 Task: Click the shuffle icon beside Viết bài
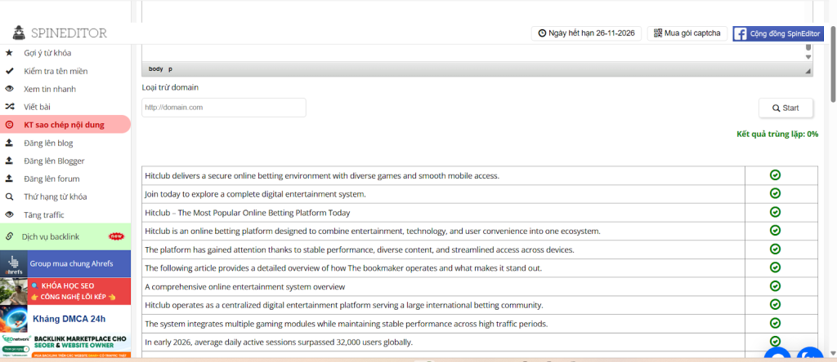[9, 107]
